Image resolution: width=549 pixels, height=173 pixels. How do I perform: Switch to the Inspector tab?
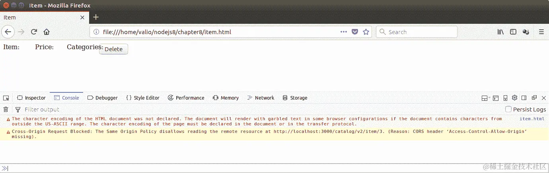[31, 98]
